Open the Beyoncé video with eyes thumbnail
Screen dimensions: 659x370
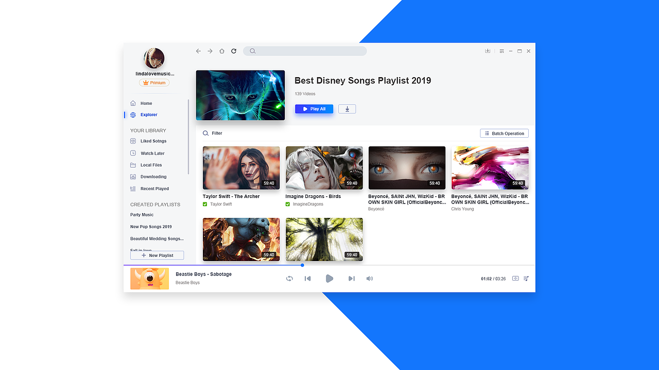(407, 168)
